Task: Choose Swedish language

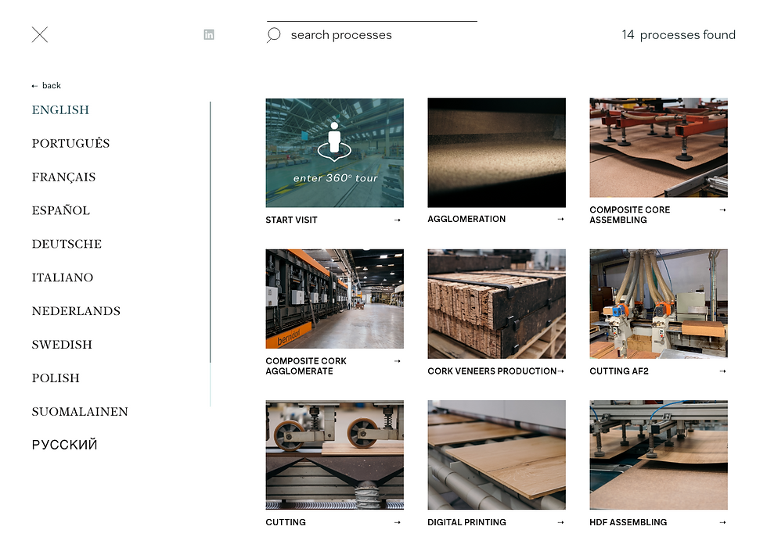Action: tap(62, 345)
